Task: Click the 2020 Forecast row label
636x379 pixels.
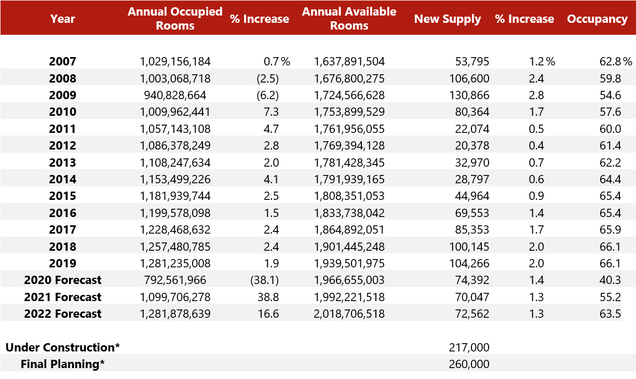Action: 63,280
